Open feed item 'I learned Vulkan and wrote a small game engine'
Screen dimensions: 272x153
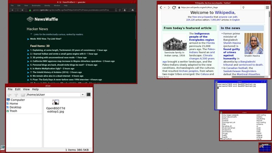(x=64, y=54)
